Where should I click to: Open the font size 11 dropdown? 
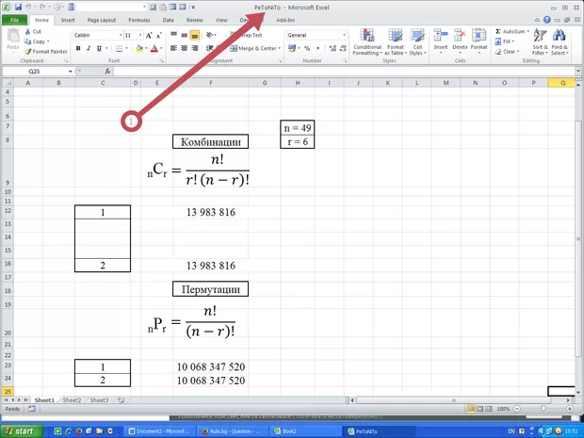coord(140,35)
